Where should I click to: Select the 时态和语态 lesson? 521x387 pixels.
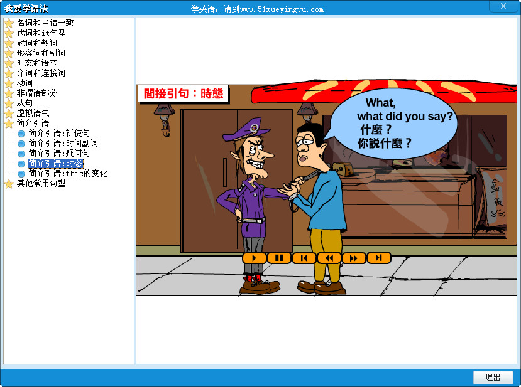tap(37, 63)
